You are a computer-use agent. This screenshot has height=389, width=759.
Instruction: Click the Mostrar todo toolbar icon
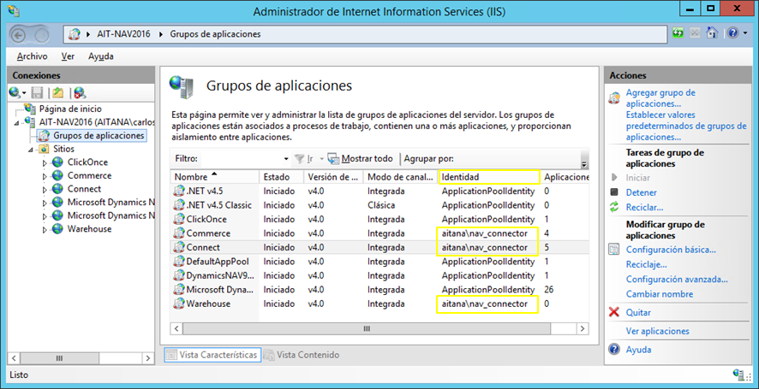[333, 158]
